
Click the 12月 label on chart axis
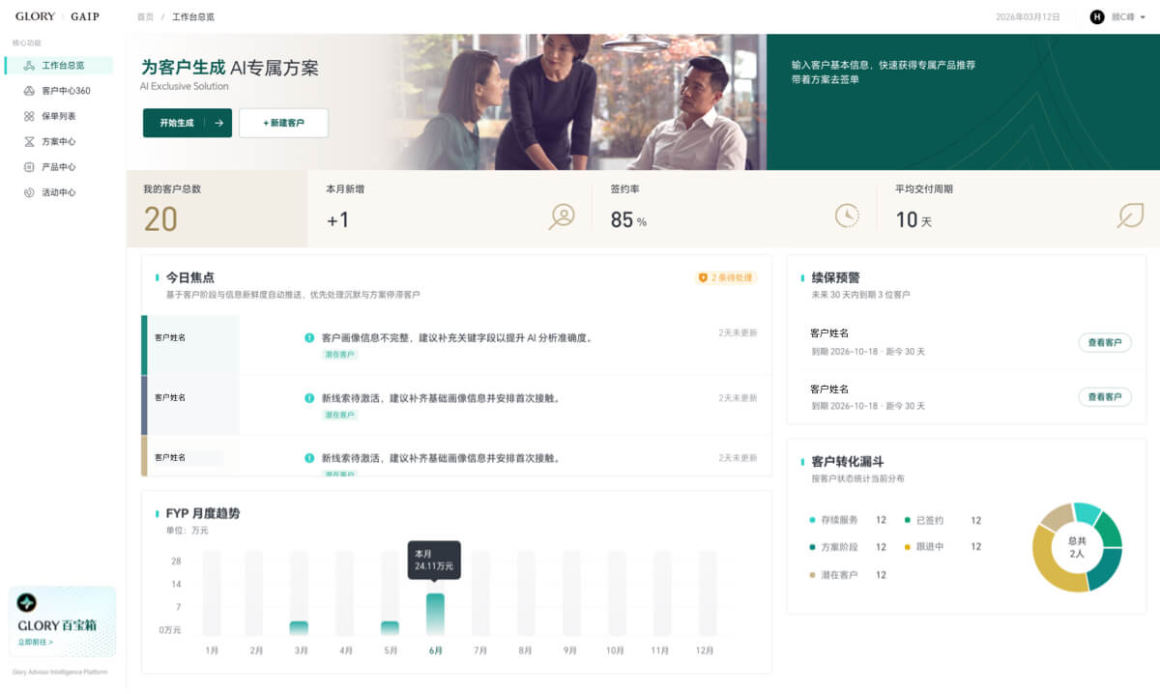click(705, 651)
